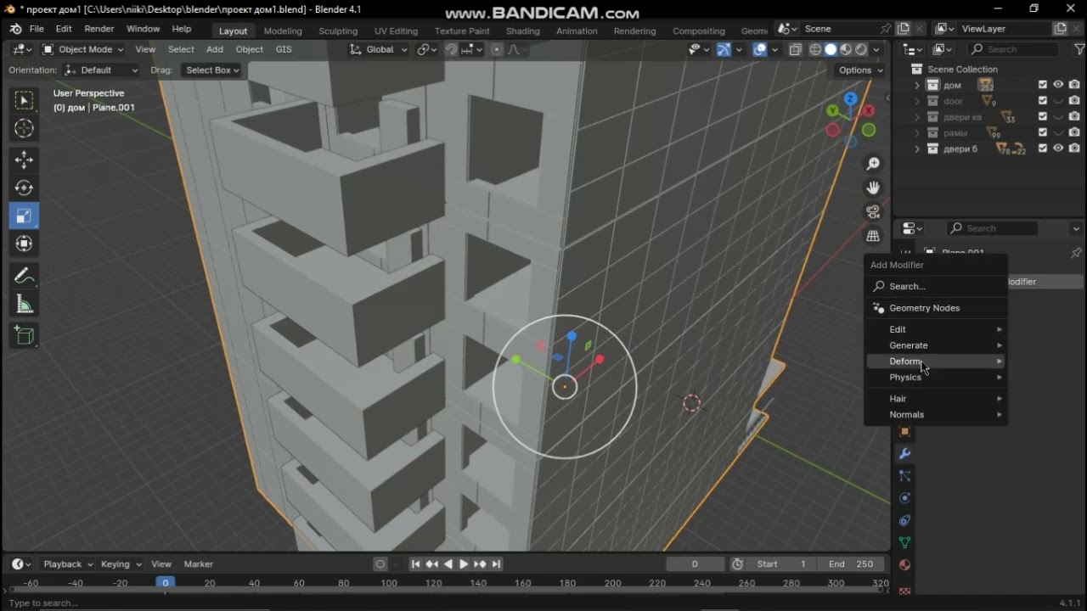Open the Object Data green triangle tab
The image size is (1087, 611).
point(904,542)
